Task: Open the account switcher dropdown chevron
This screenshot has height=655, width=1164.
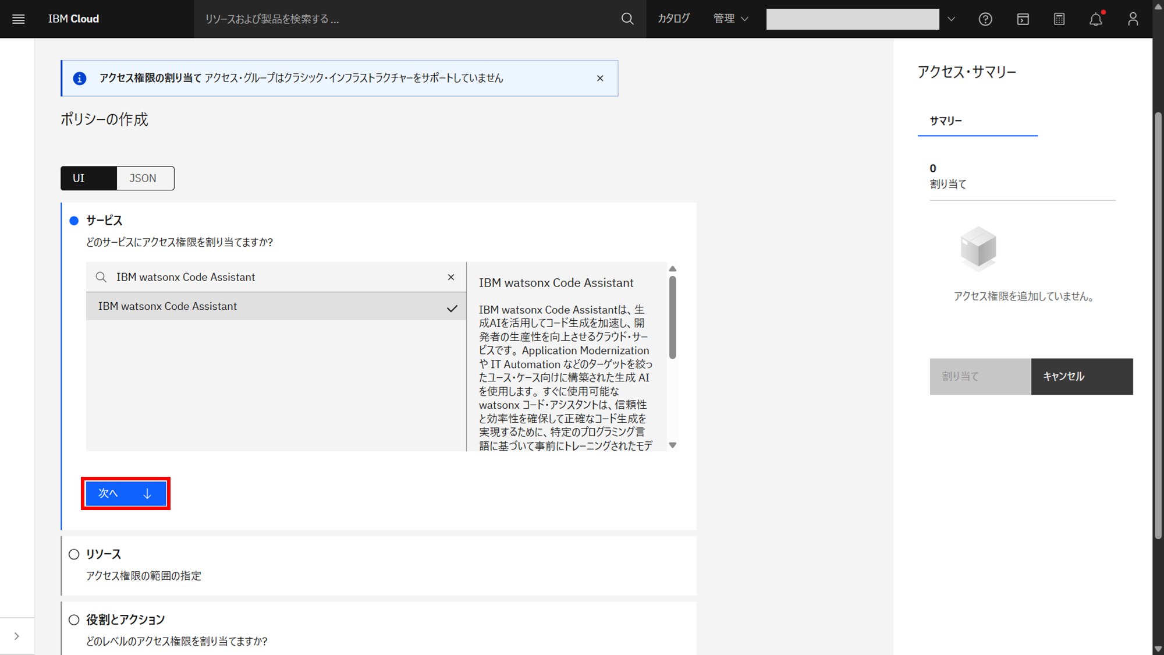Action: [951, 19]
